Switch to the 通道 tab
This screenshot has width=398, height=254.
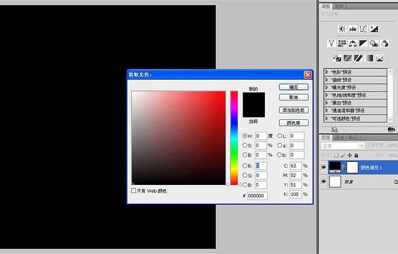point(339,138)
